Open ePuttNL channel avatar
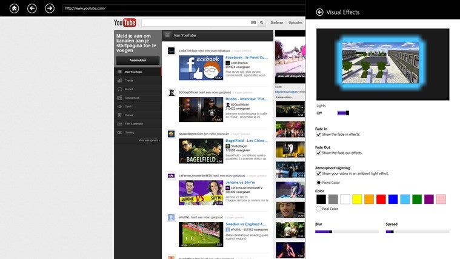460x259 pixels. coord(171,217)
